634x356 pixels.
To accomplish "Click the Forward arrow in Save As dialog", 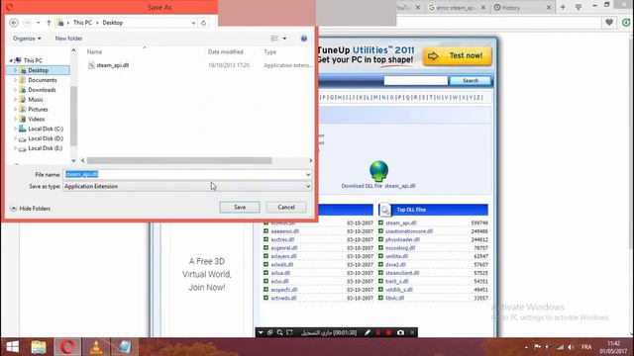I will pos(27,23).
